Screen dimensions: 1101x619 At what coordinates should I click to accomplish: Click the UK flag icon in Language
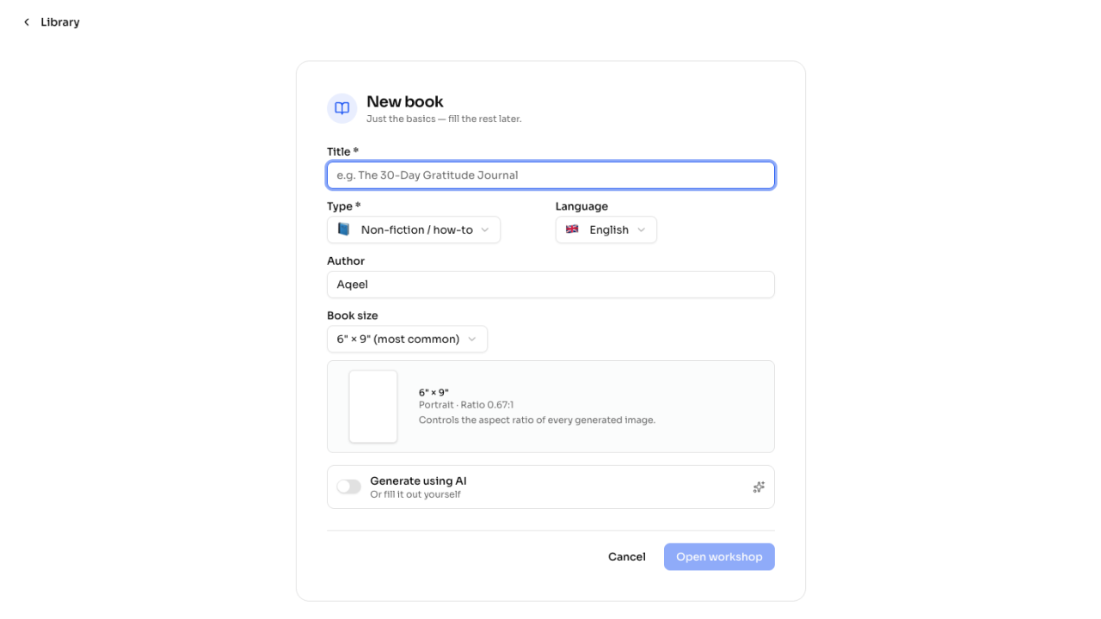tap(572, 230)
